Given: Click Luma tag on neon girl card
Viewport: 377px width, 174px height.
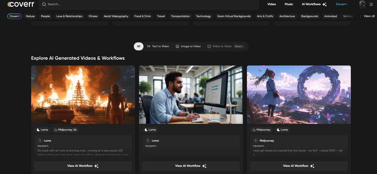Looking at the screenshot, I should tap(282, 130).
